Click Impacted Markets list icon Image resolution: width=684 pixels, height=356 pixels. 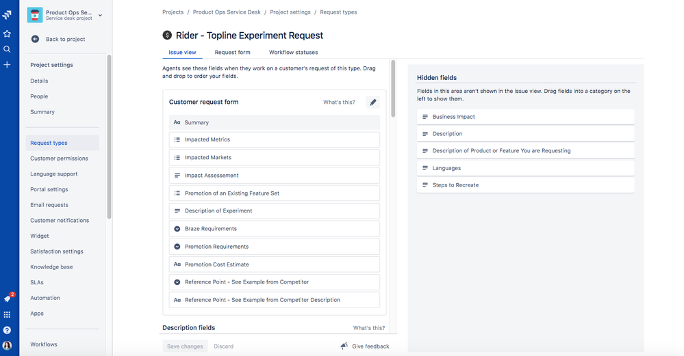[177, 158]
